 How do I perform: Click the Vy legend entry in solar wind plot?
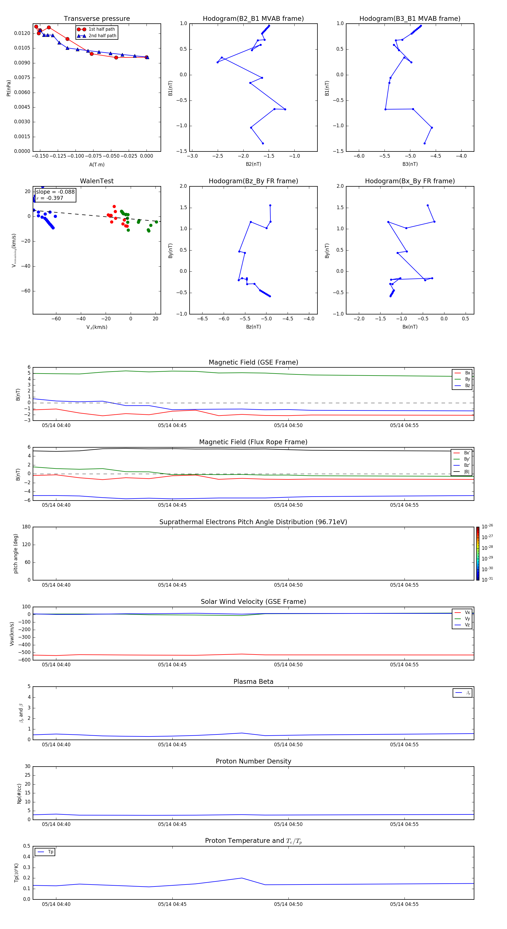462,618
